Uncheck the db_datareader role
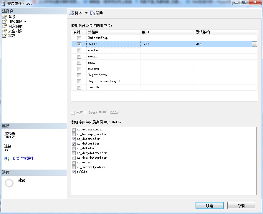The width and height of the screenshot is (263, 214). pos(74,139)
